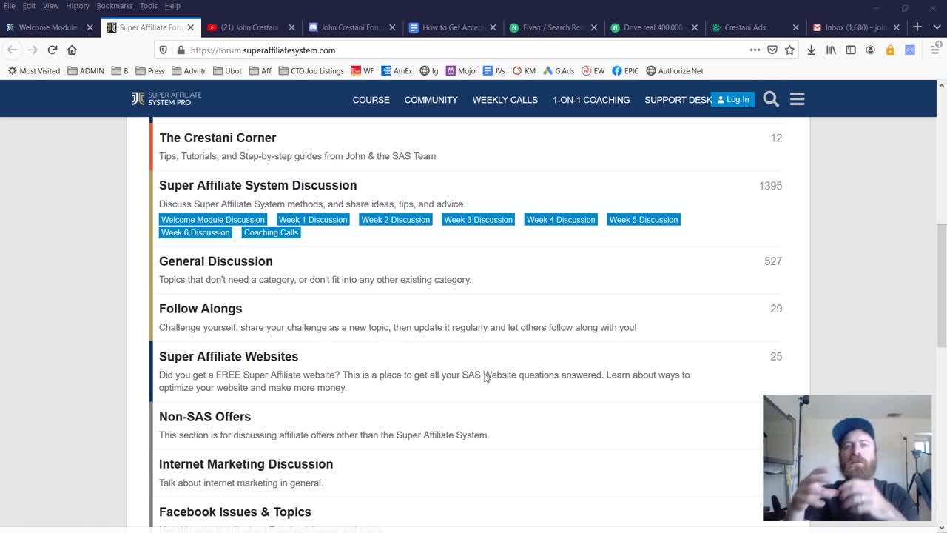Click the Log In button

point(732,99)
